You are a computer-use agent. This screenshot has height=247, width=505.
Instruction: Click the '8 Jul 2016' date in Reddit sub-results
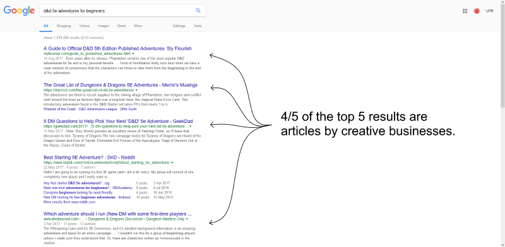161,188
